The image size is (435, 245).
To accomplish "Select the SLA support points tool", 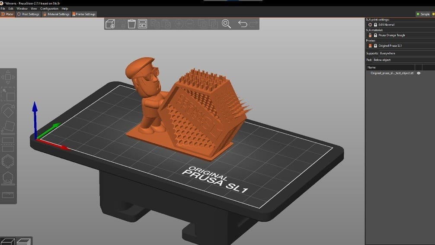I will (8, 178).
